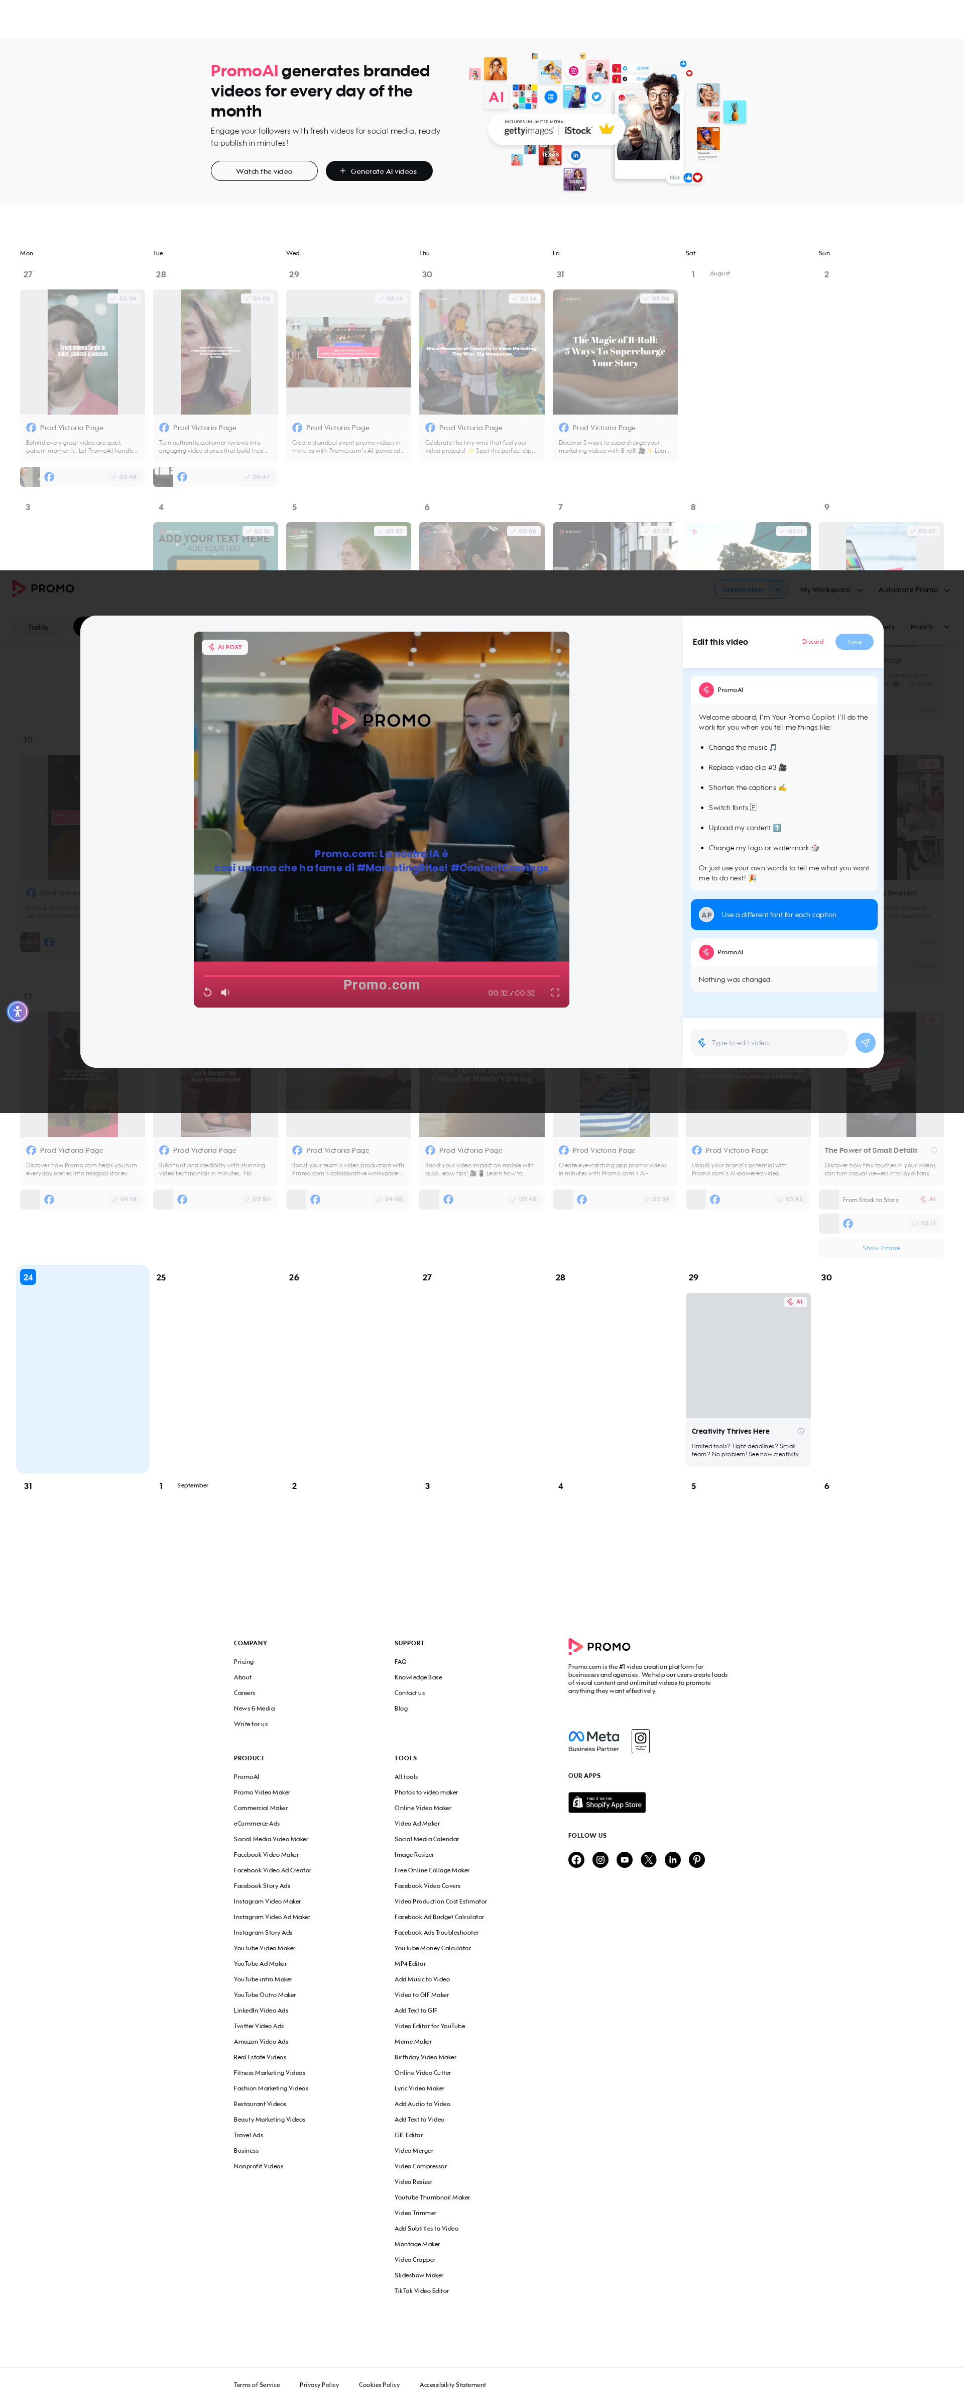964x2402 pixels.
Task: Mute the video sound
Action: (224, 992)
